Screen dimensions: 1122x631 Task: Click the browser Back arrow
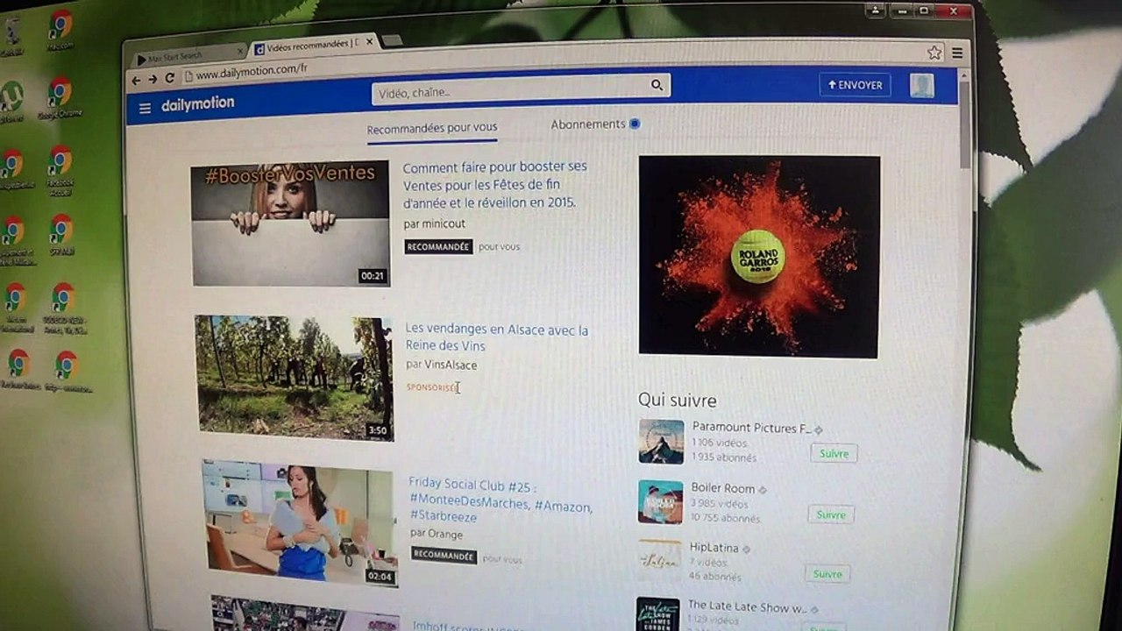click(136, 80)
